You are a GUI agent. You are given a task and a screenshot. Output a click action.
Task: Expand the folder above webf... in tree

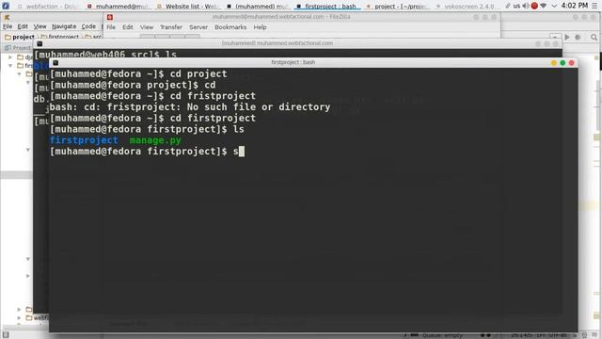pyautogui.click(x=19, y=309)
